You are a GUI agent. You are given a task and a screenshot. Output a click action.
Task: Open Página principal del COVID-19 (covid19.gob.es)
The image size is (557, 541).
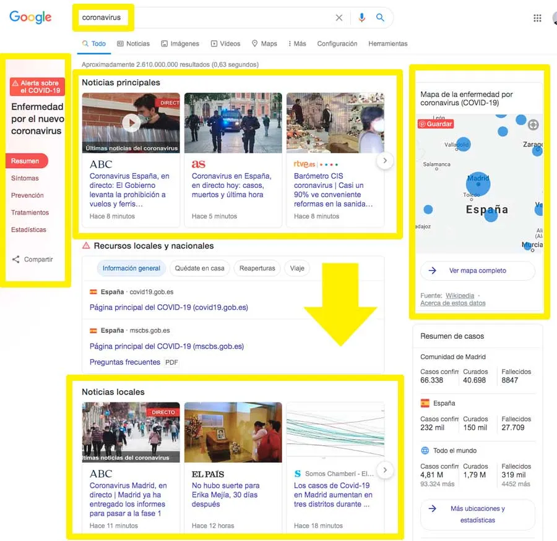click(169, 307)
